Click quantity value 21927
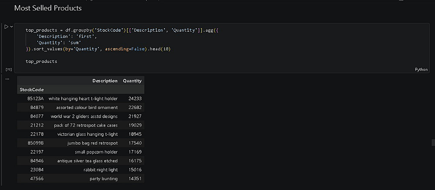Image resolution: width=435 pixels, height=190 pixels. click(x=135, y=116)
